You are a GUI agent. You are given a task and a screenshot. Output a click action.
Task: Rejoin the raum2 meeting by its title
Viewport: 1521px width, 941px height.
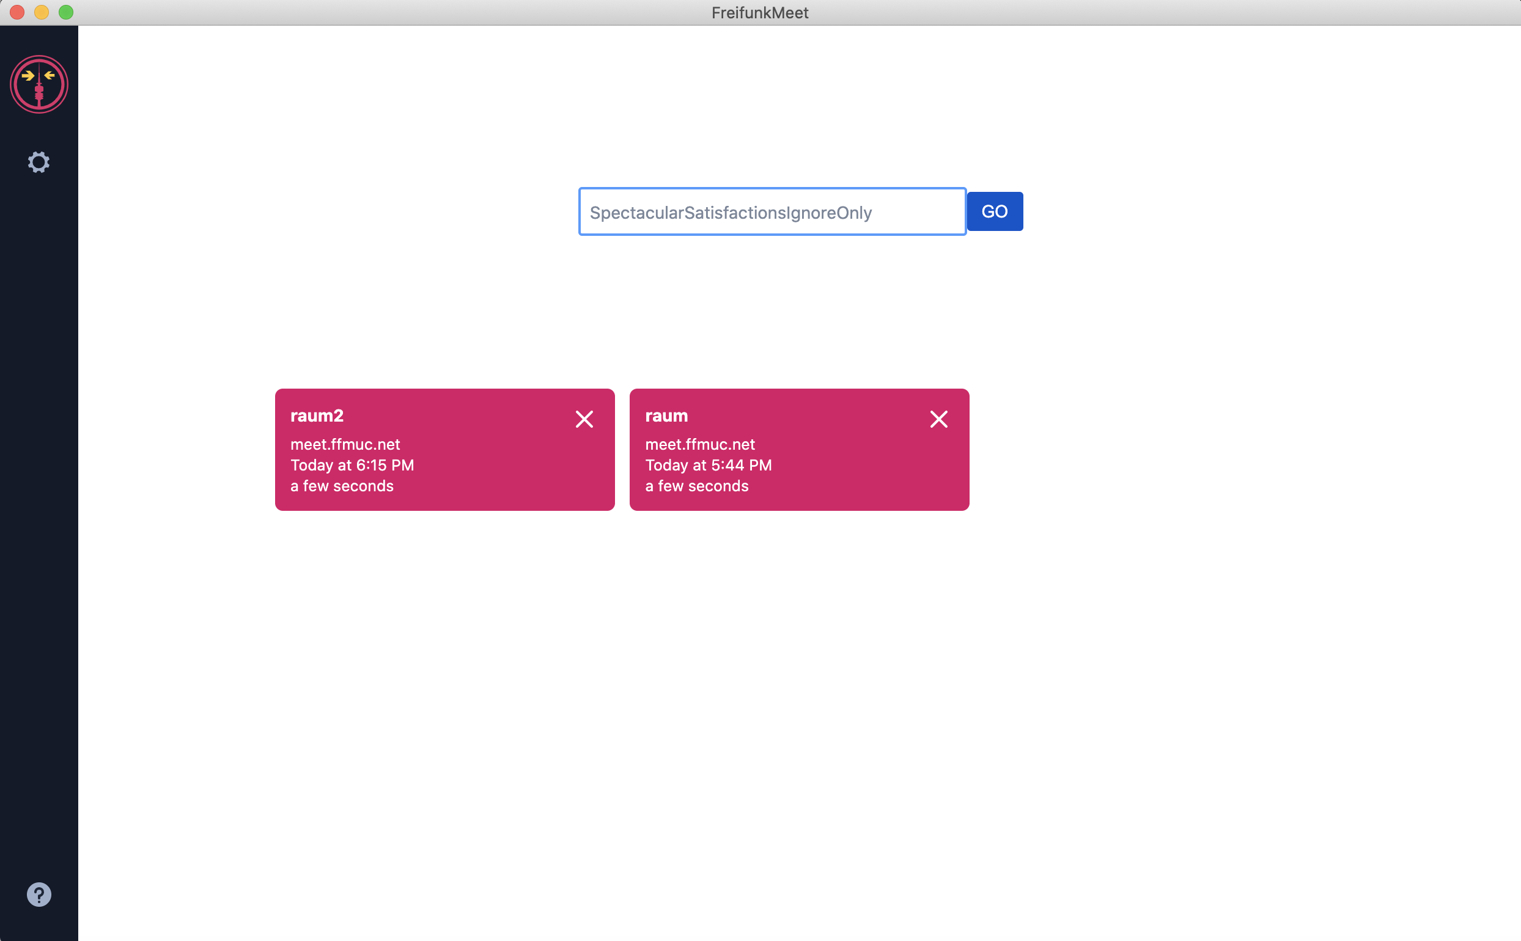click(317, 416)
